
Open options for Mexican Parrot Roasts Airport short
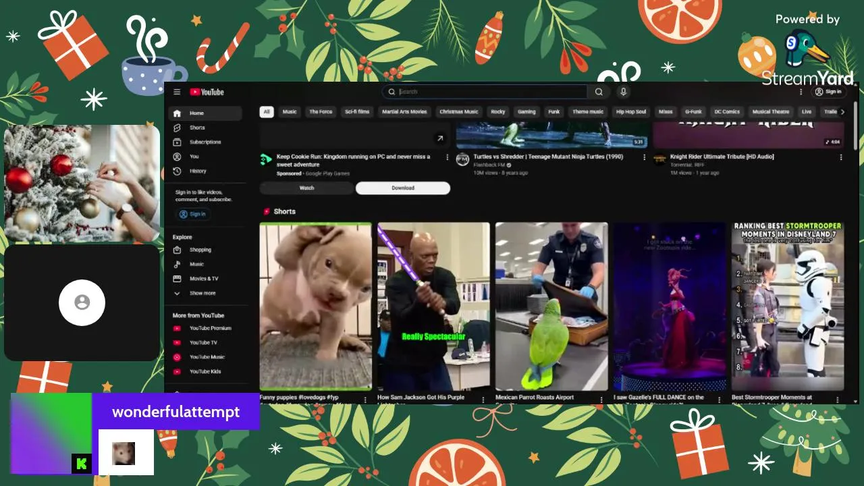pyautogui.click(x=601, y=400)
